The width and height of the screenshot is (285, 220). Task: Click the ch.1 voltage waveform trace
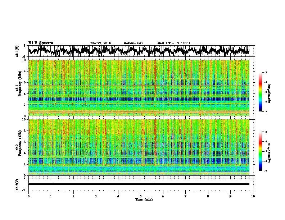139,51
